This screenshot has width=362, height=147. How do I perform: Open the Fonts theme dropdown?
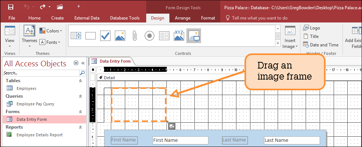tap(50, 42)
